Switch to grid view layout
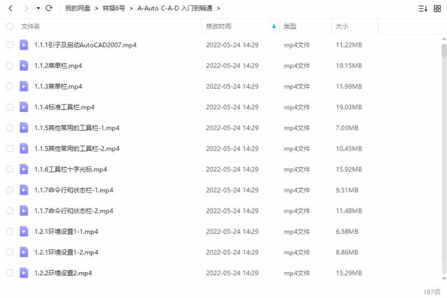 [x=437, y=8]
